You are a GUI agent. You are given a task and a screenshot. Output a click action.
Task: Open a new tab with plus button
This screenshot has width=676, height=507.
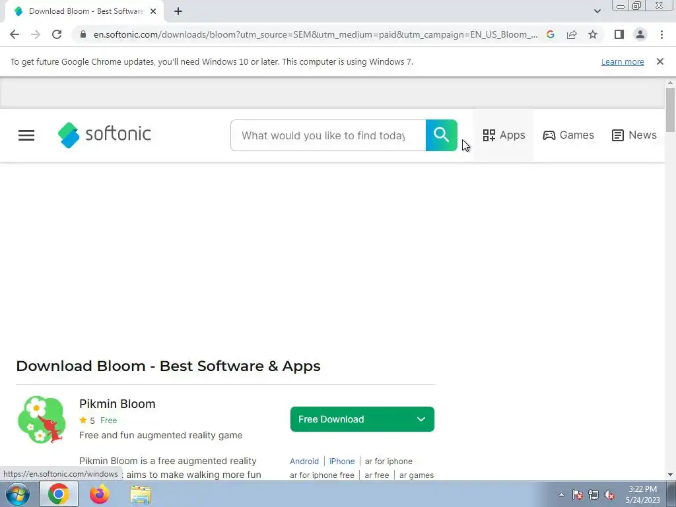coord(178,11)
